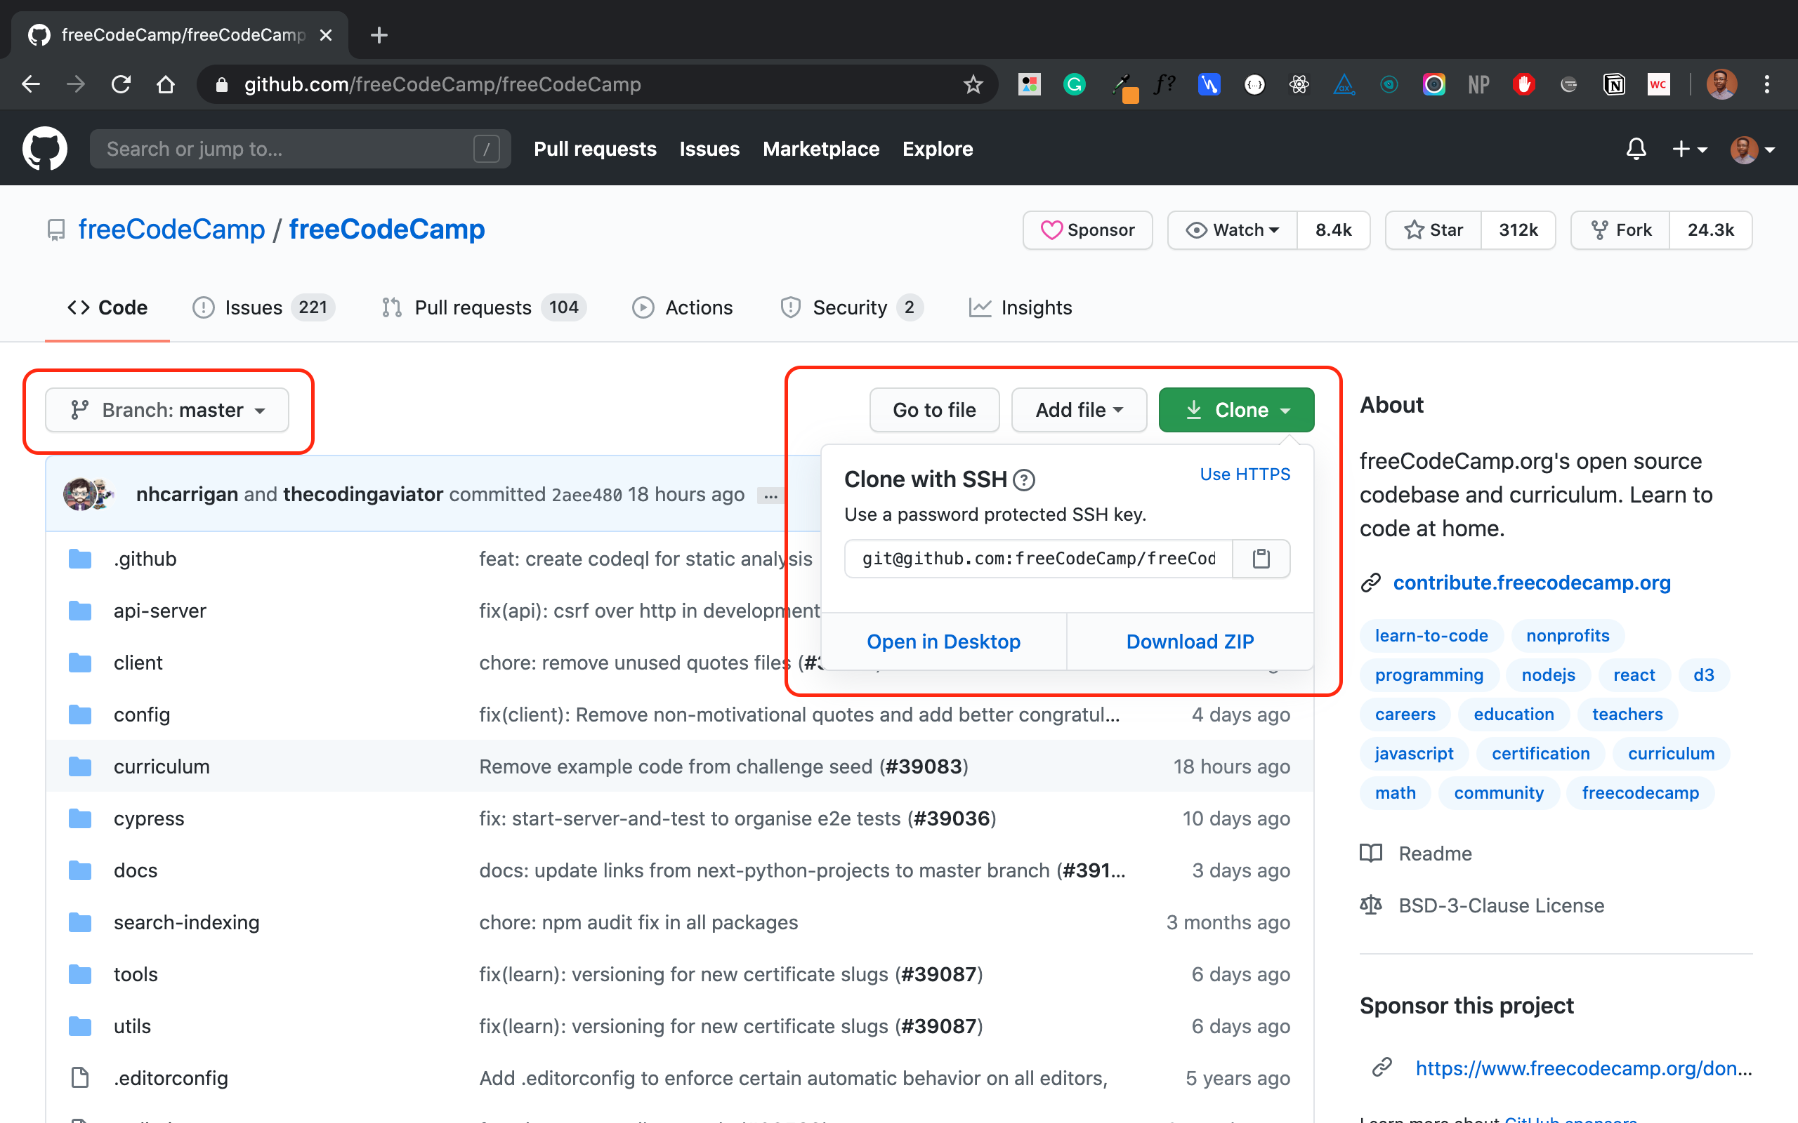
Task: Copy the SSH clone URL with clipboard icon
Action: tap(1261, 559)
